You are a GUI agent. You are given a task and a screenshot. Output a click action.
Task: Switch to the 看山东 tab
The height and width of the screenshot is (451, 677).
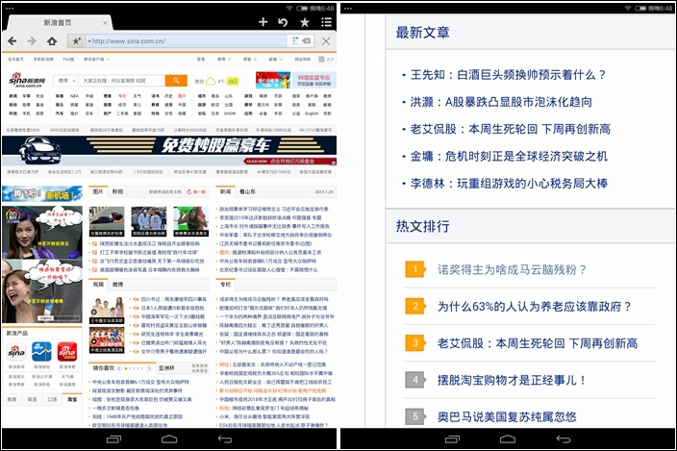click(x=247, y=191)
